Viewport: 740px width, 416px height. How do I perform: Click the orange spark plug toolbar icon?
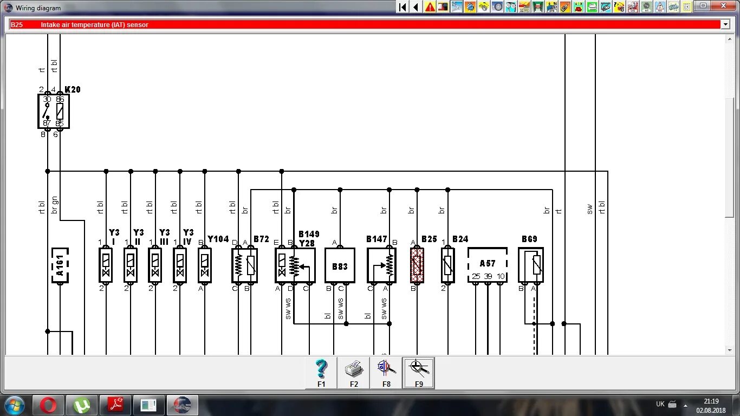point(565,7)
